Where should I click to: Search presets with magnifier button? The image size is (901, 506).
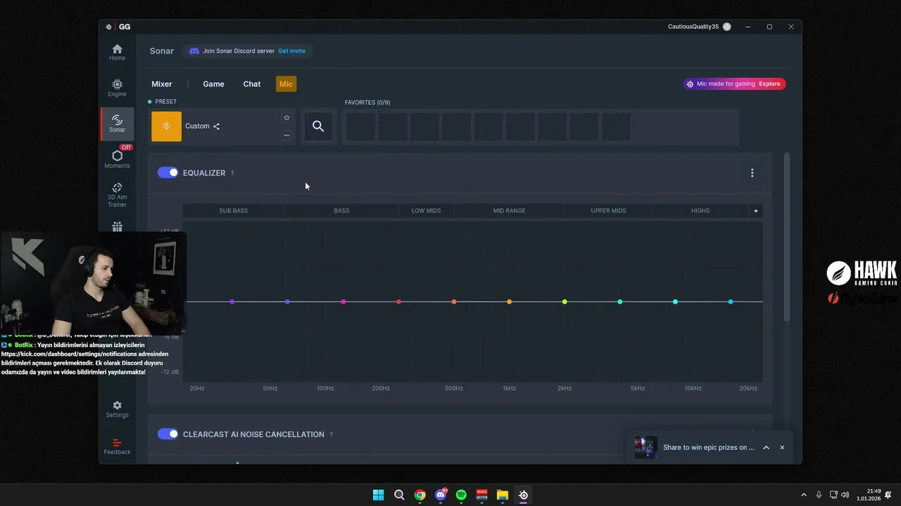point(318,126)
